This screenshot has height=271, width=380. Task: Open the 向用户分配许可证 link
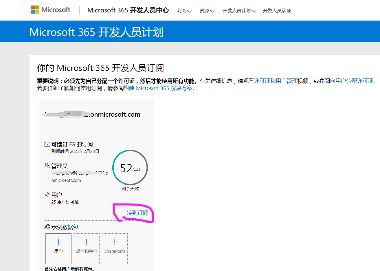pos(352,81)
